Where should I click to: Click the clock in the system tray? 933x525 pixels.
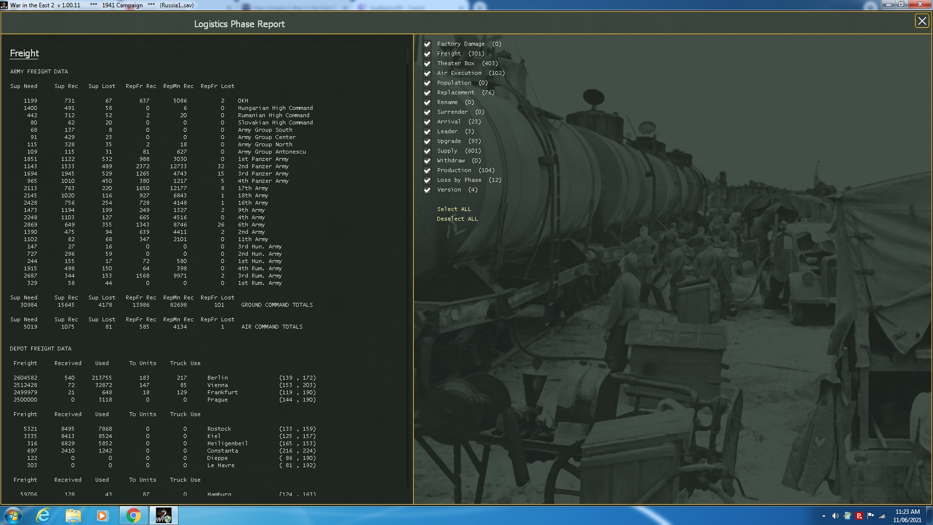click(908, 514)
